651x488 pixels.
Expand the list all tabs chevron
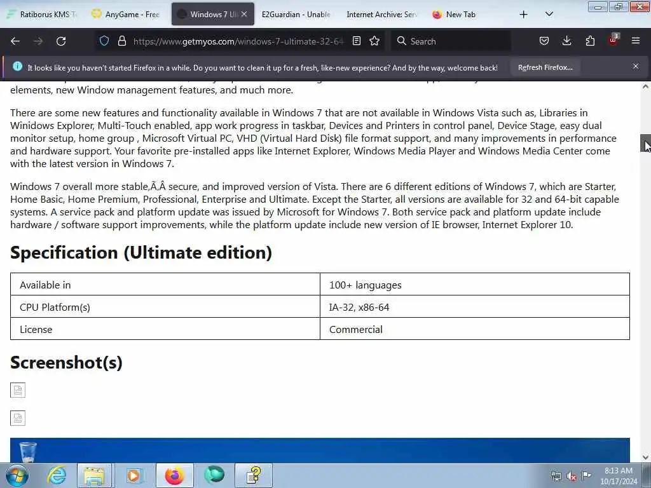tap(549, 14)
